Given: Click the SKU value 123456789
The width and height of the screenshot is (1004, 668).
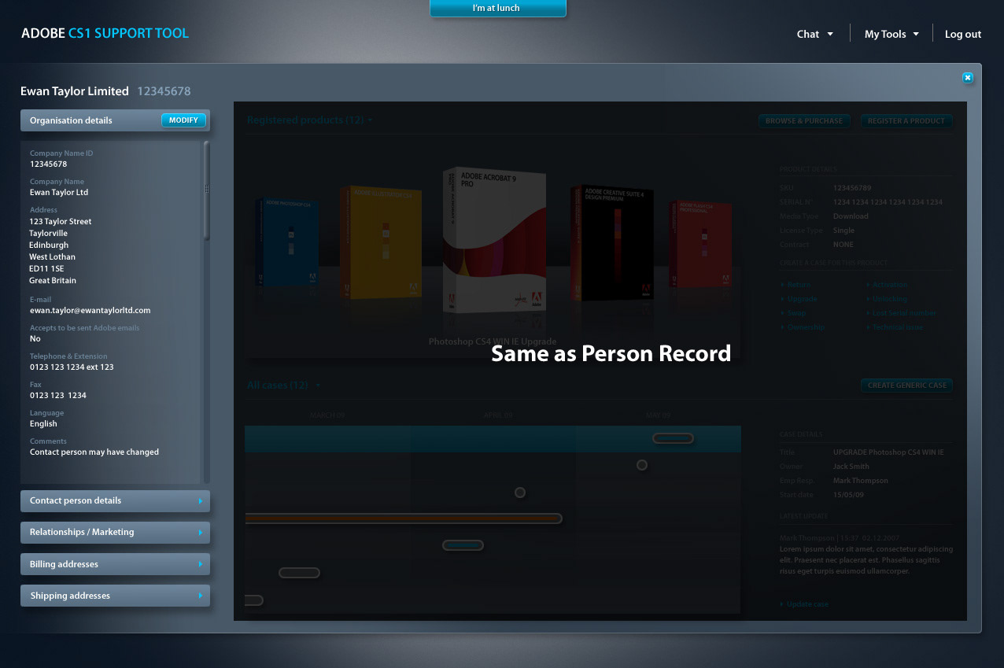Looking at the screenshot, I should pos(852,188).
